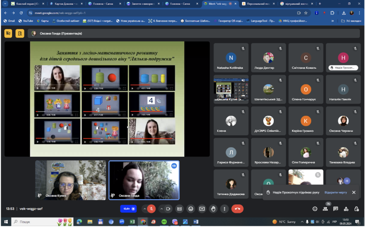Image resolution: width=365 pixels, height=227 pixels.
Task: Click the present screen icon
Action: point(202,209)
